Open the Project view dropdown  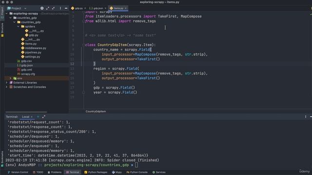pyautogui.click(x=25, y=8)
